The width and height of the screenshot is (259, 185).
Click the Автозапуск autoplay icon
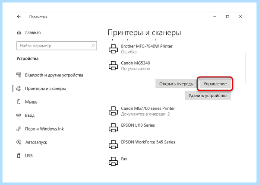click(19, 142)
